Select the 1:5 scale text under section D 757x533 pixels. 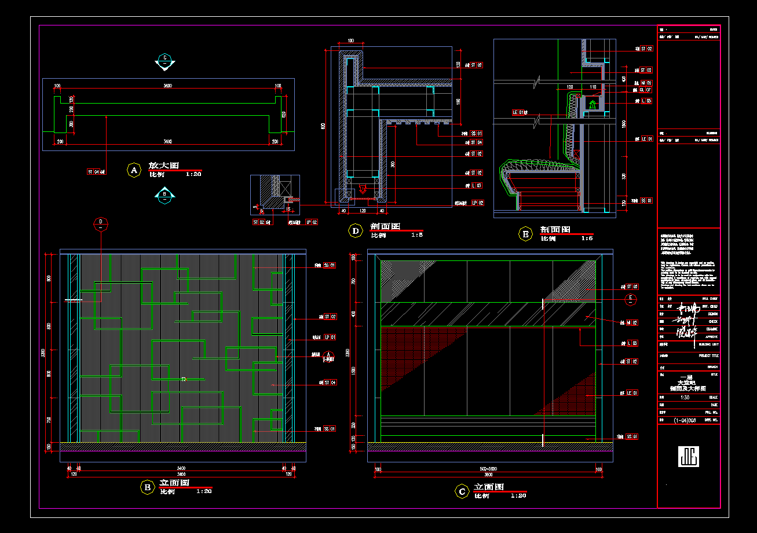click(x=416, y=236)
